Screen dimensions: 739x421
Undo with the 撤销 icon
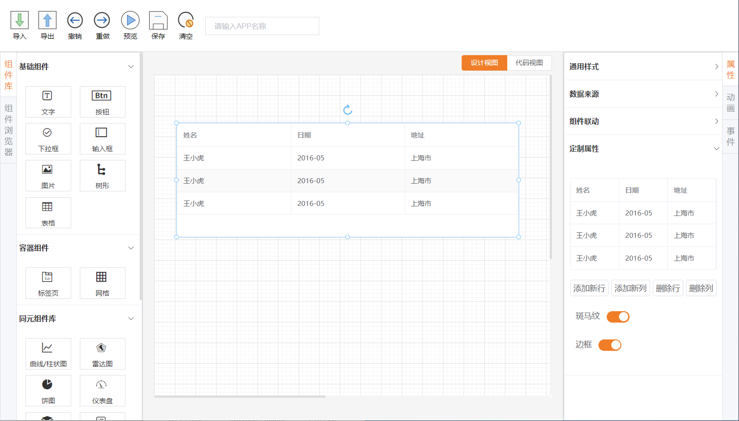(75, 21)
